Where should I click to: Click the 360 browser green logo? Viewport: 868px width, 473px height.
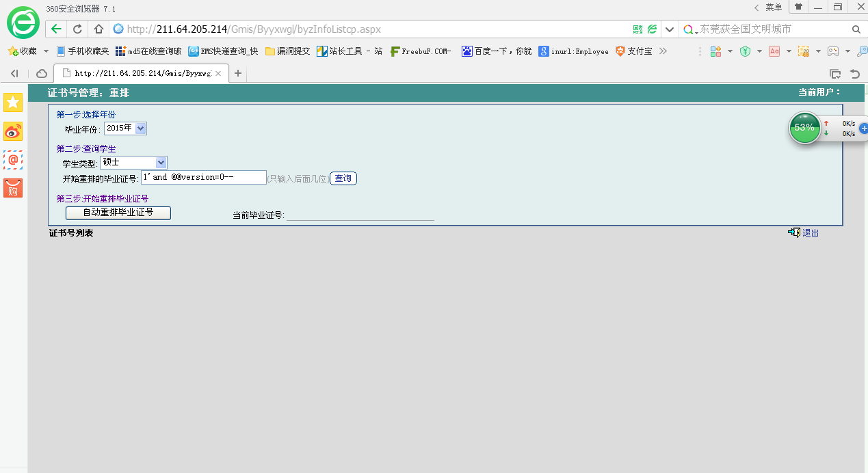click(23, 23)
